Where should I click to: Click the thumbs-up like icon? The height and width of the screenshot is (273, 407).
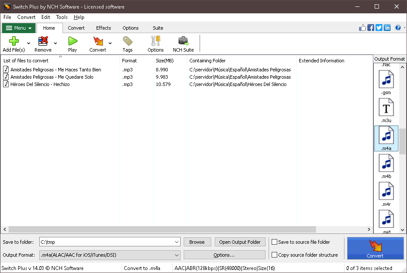click(x=362, y=28)
